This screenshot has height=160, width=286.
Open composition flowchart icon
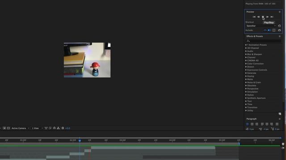tap(59, 128)
